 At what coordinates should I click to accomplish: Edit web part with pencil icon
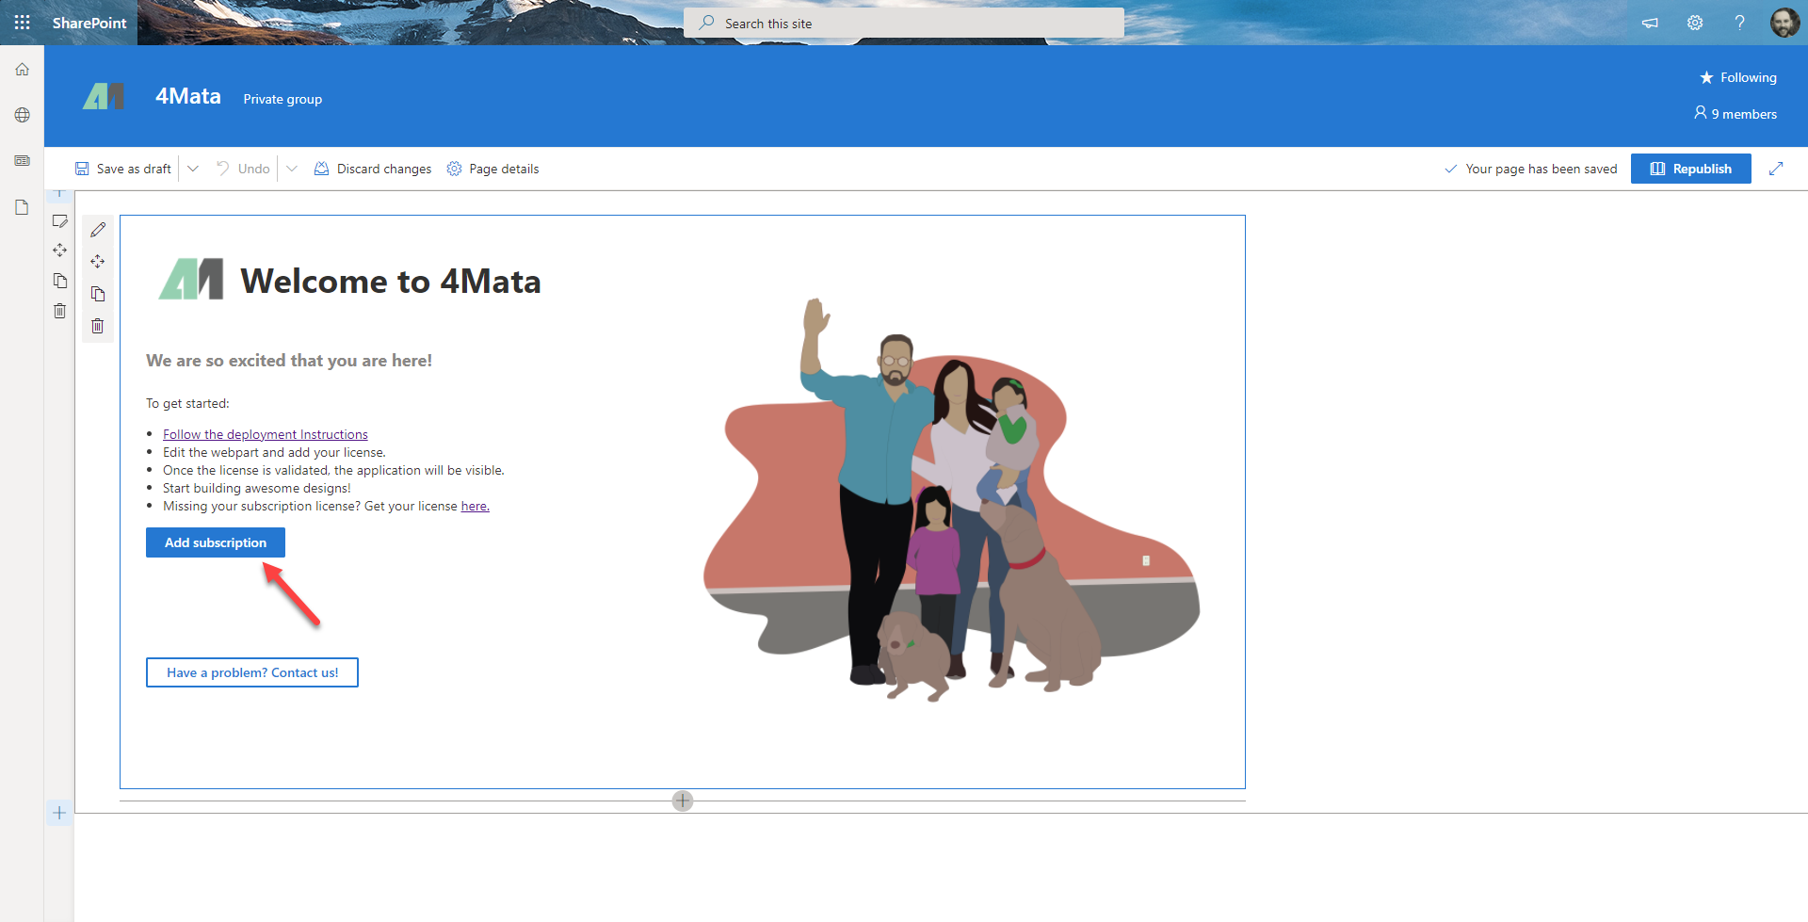[x=98, y=230]
